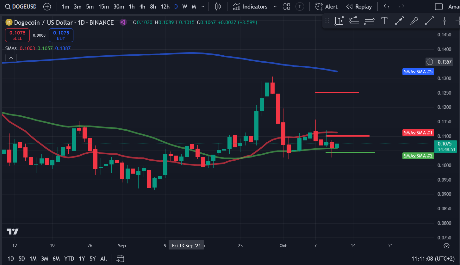The height and width of the screenshot is (265, 460).
Task: Click the SMAs:SMA #2 green label
Action: click(418, 156)
